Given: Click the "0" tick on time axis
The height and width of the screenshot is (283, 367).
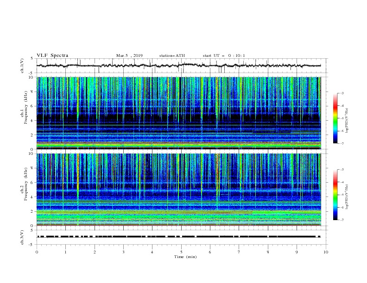Looking at the screenshot, I should 37,252.
